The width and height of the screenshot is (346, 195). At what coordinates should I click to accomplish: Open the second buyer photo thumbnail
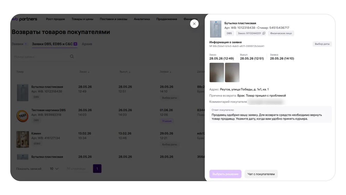coord(232,73)
